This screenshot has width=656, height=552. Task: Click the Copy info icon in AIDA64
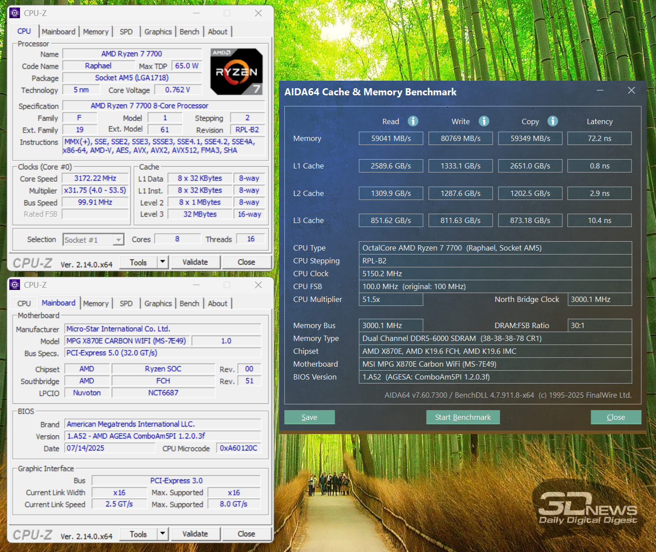(553, 121)
